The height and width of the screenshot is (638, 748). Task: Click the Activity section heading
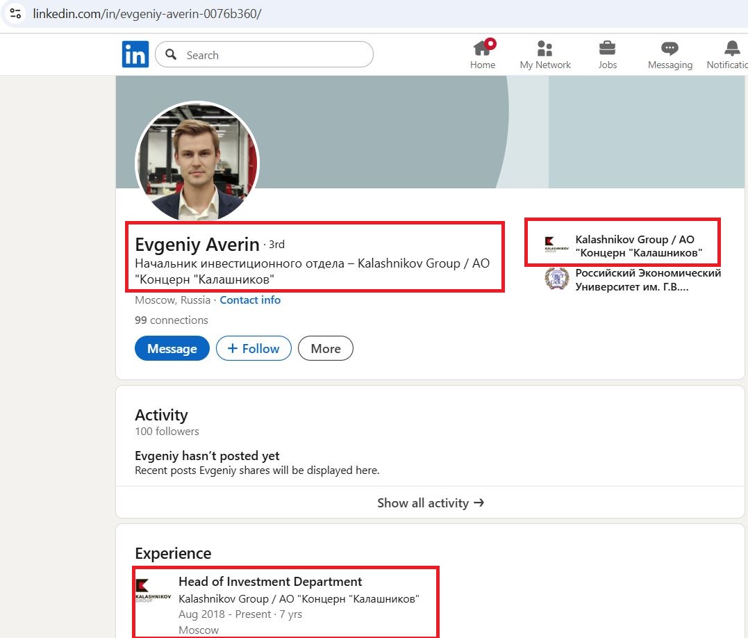161,415
